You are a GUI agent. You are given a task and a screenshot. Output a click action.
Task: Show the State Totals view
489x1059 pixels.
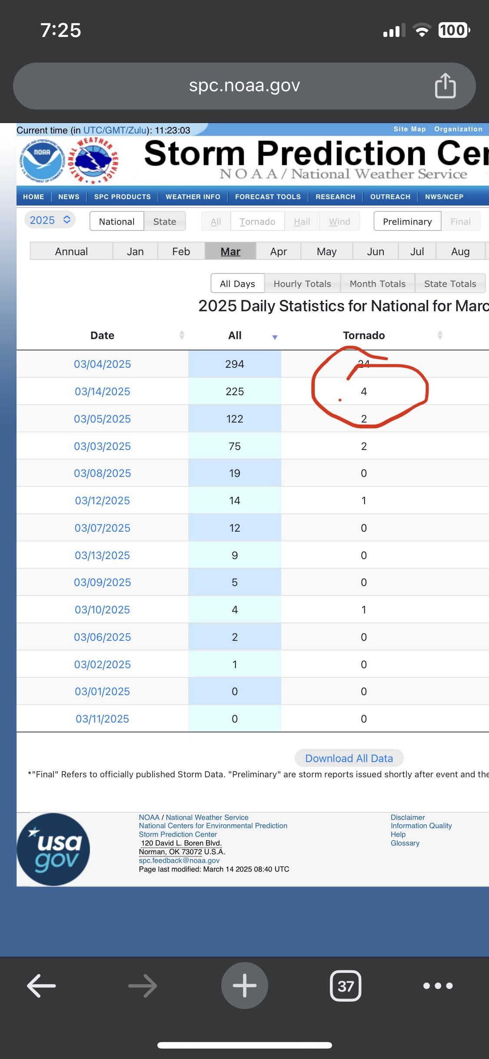(450, 283)
